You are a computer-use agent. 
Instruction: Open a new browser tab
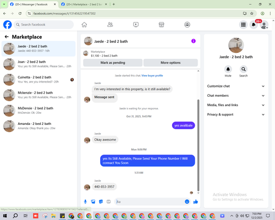(114, 4)
